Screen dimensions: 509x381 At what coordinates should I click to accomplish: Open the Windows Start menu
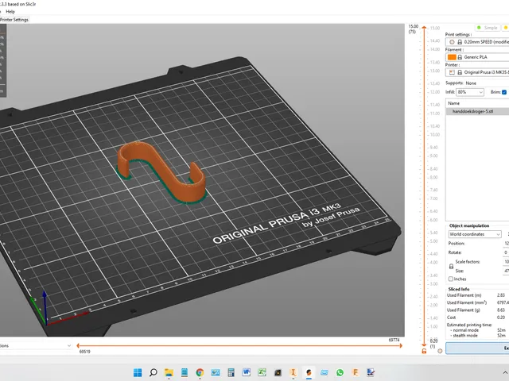(x=138, y=372)
